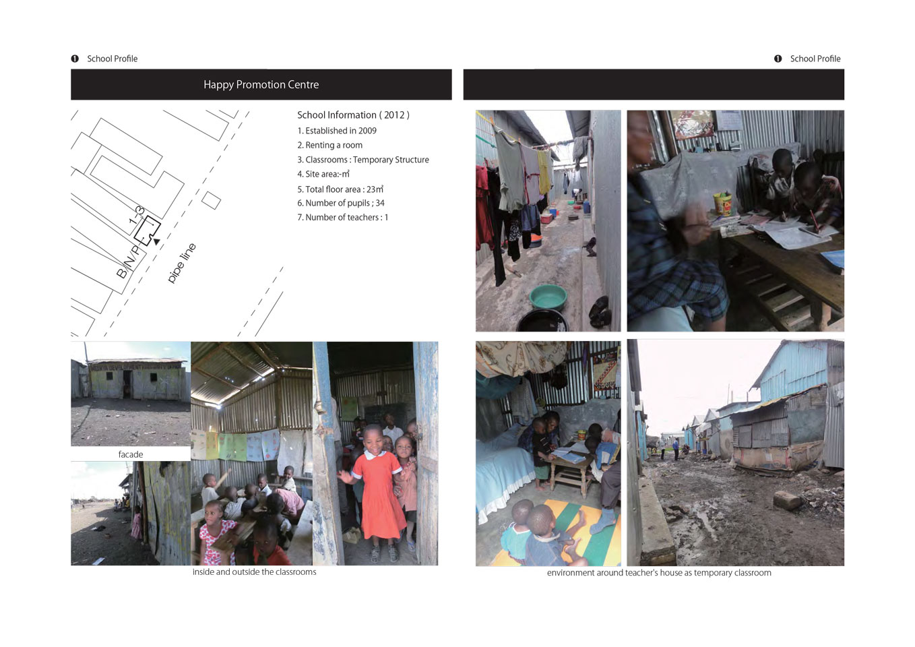Screen dimensions: 915x647
Task: Click the left 'School Profile' header text
Action: pyautogui.click(x=112, y=59)
